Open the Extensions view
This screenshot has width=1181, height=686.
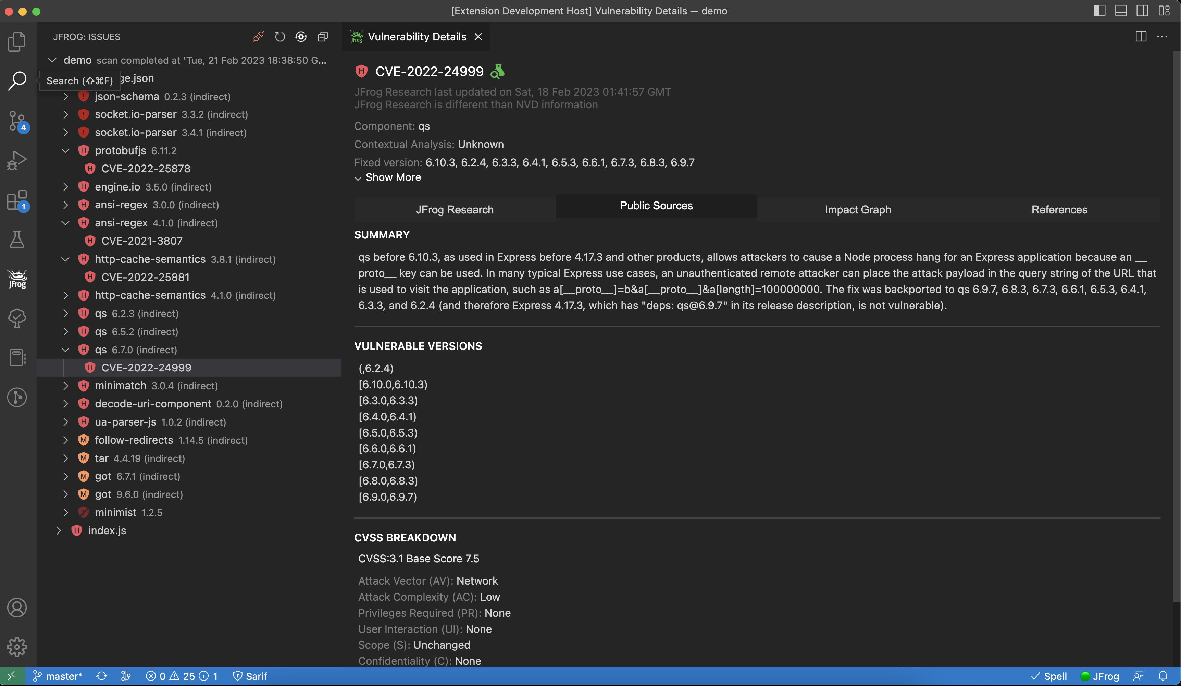[17, 201]
